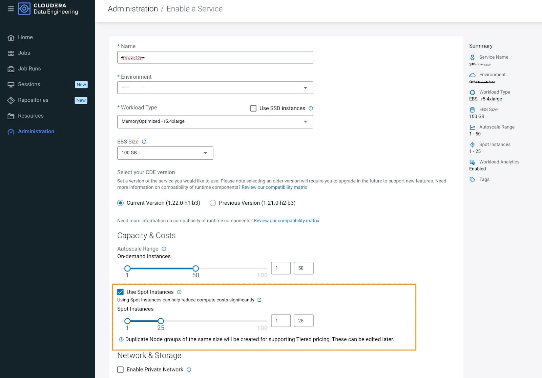Click the Repositories diamond icon in sidebar
The height and width of the screenshot is (378, 542).
tap(11, 100)
